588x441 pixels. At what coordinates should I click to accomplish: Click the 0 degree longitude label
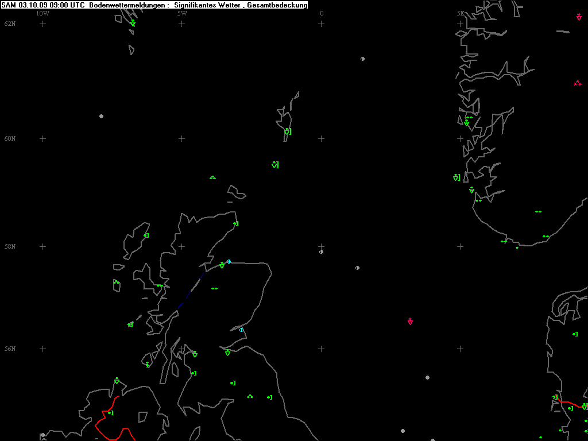click(322, 13)
